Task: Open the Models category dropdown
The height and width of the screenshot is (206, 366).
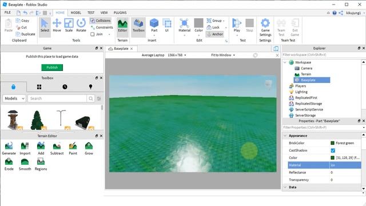Action: [14, 98]
